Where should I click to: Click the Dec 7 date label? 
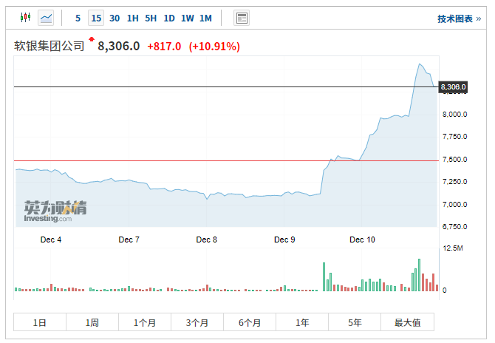(129, 240)
